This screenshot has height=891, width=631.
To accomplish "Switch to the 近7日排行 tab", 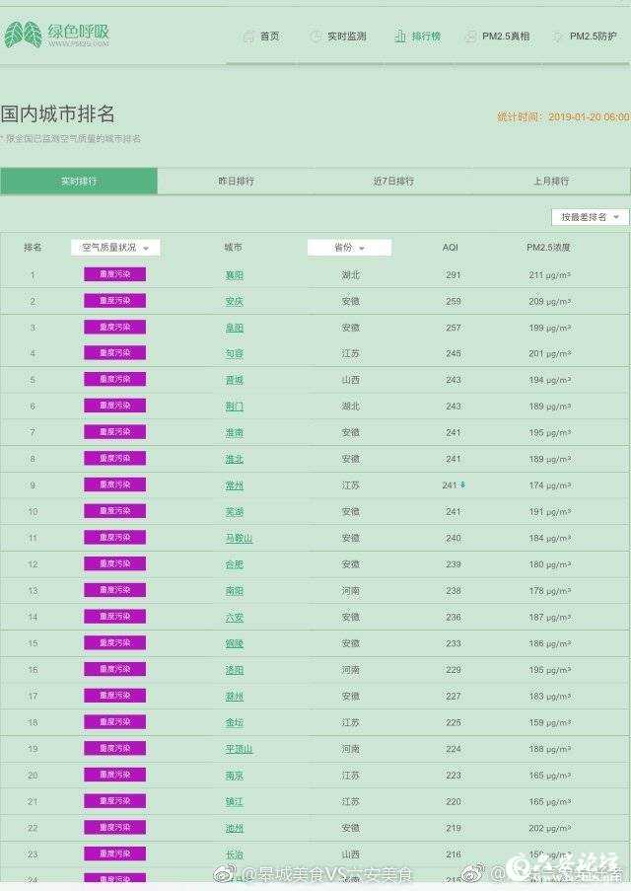I will click(393, 182).
